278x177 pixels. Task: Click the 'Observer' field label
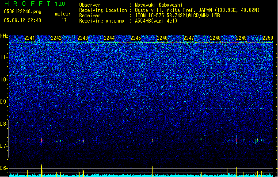(90, 5)
